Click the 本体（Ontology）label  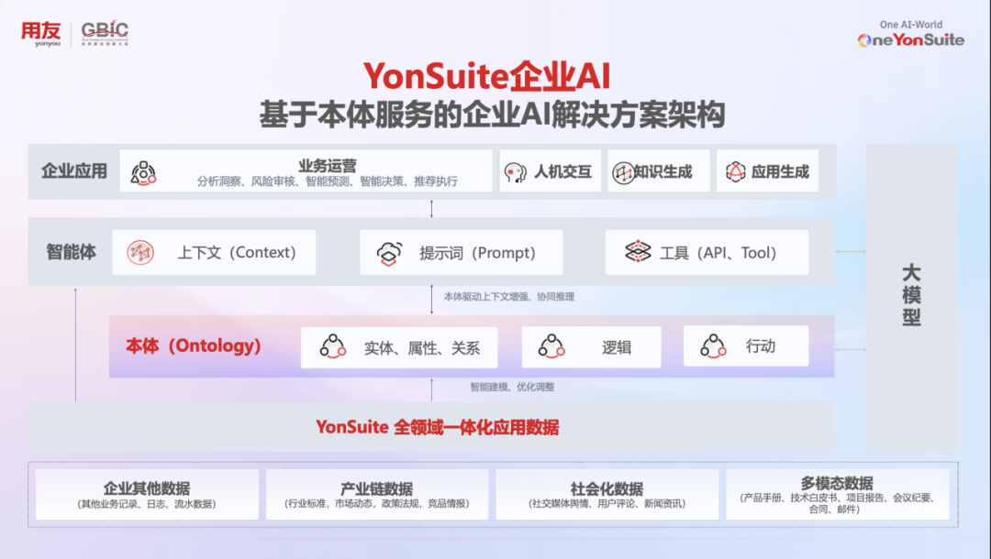pyautogui.click(x=194, y=345)
